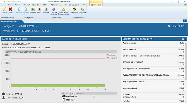Screen dimensions: 188x103
Task: Open the Ayuda menu
Action: pyautogui.click(x=85, y=5)
